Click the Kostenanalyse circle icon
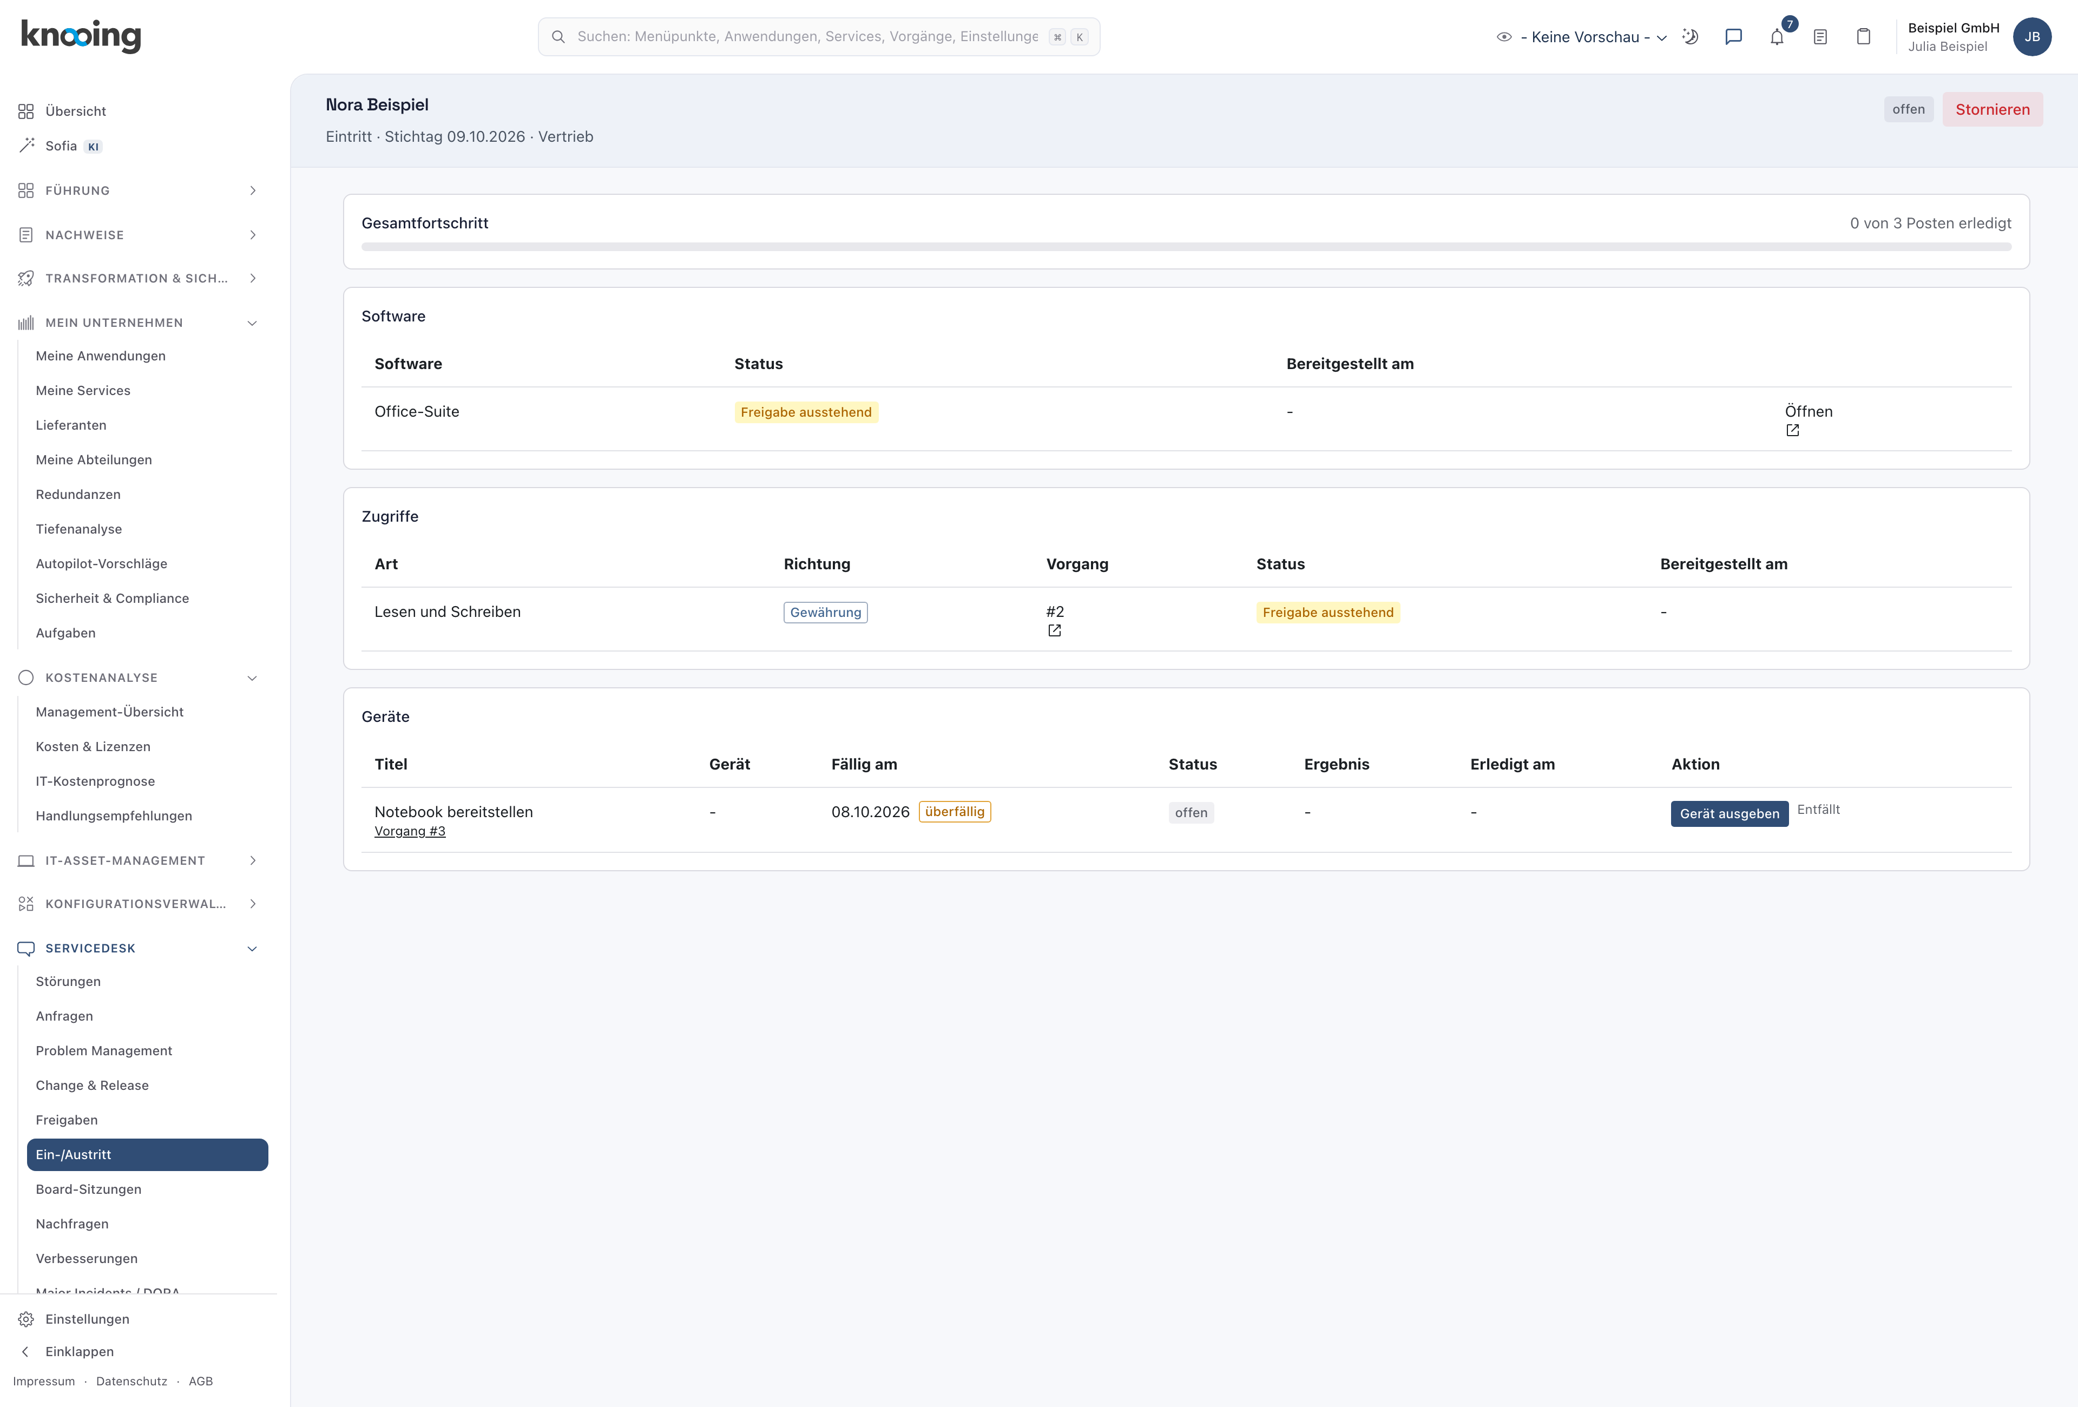 click(26, 678)
